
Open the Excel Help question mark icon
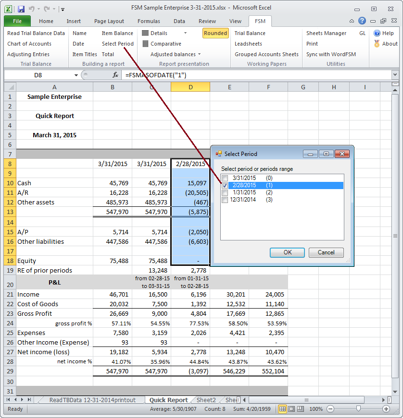point(362,21)
